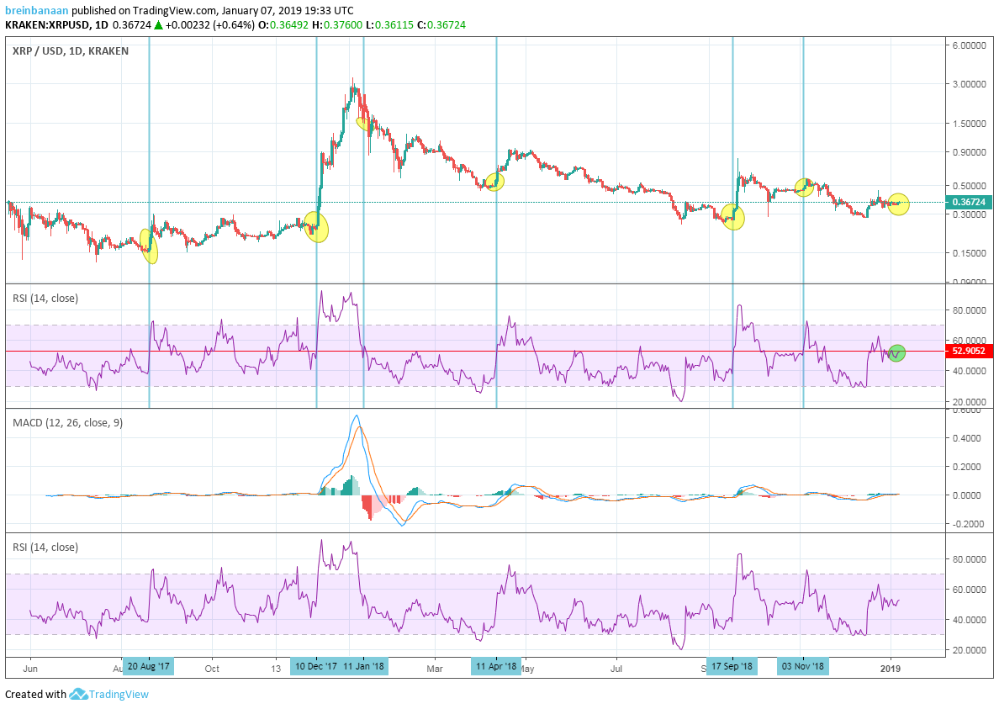
Task: Select the yellow ellipse at the latest price candles
Action: coord(898,204)
